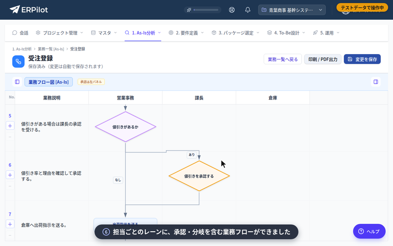Click row number 7
The width and height of the screenshot is (393, 246).
(10, 214)
